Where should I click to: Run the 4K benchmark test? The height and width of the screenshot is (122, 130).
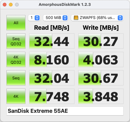[16, 96]
